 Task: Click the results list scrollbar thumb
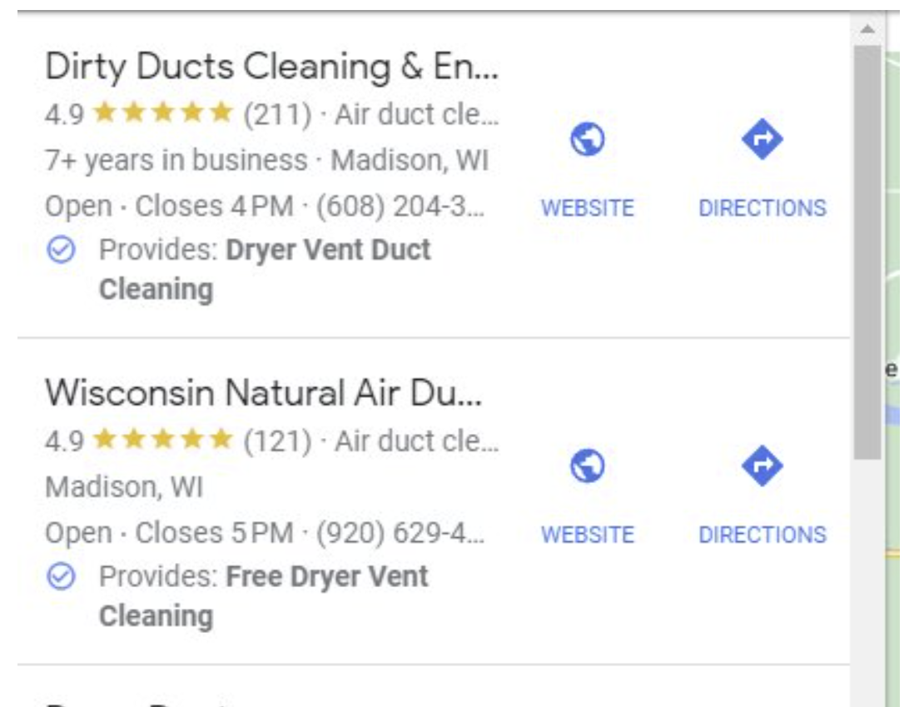coord(867,250)
